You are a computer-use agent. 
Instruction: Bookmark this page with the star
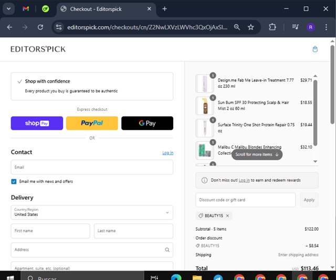point(251,27)
